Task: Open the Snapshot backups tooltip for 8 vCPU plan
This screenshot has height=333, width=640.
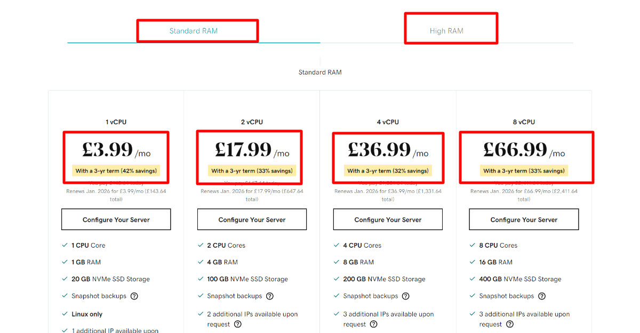Action: coord(542,296)
